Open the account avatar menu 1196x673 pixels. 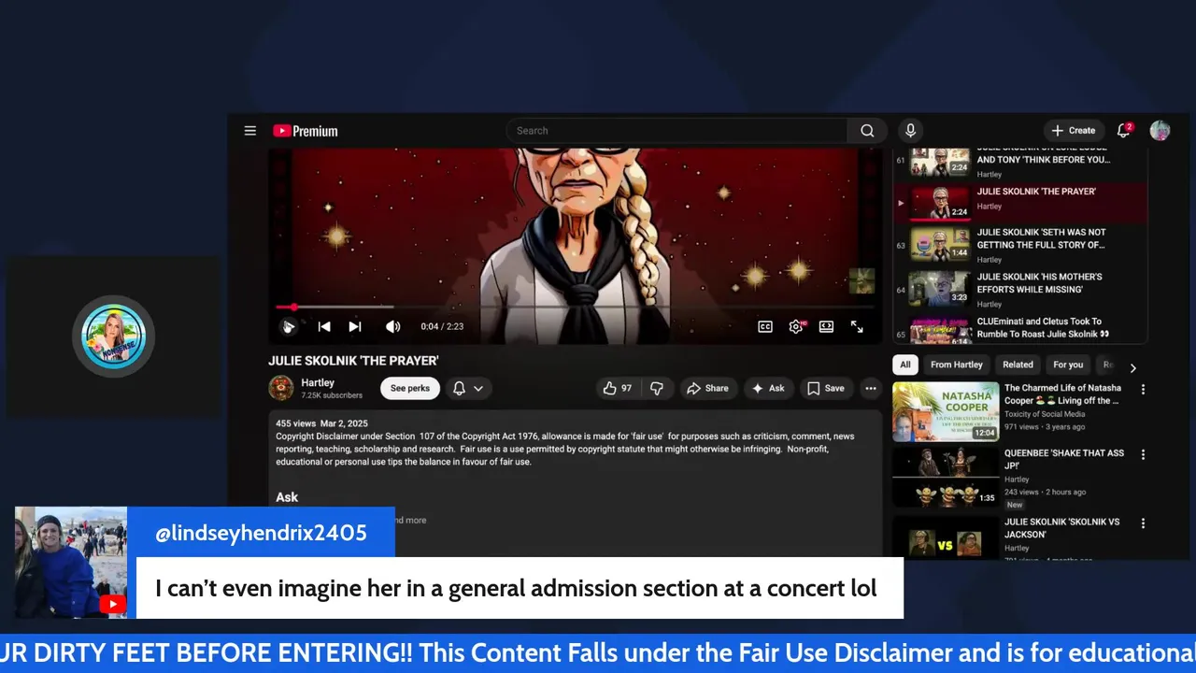(x=1160, y=131)
